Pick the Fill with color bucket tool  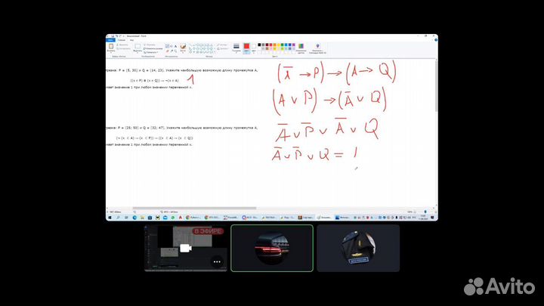[x=171, y=45]
